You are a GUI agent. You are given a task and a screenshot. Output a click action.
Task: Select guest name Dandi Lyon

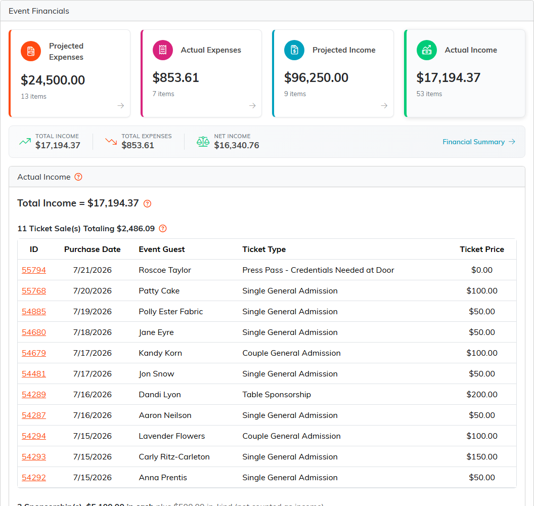(x=160, y=395)
